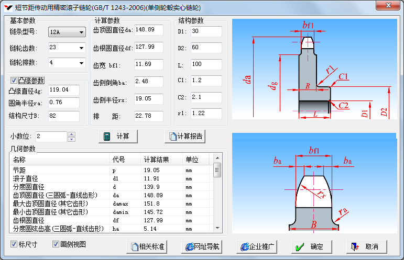Increase 小数位 with the up spinner arrow
This screenshot has width=404, height=260.
point(72,134)
